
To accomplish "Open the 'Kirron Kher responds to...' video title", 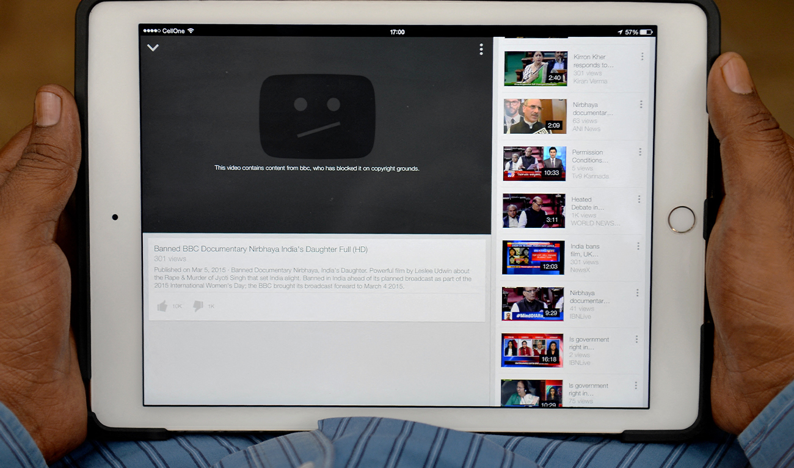I will click(593, 61).
